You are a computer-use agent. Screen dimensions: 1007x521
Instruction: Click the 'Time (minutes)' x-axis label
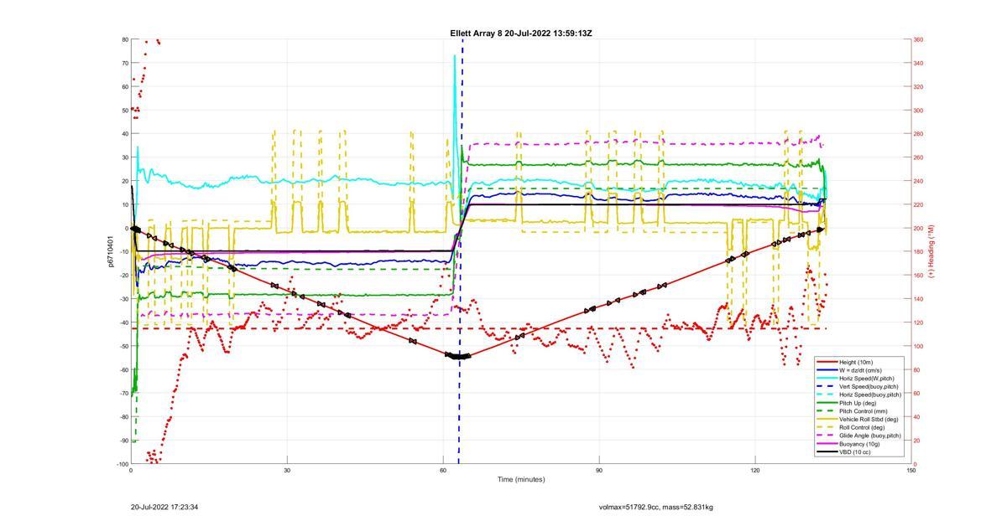pyautogui.click(x=521, y=479)
